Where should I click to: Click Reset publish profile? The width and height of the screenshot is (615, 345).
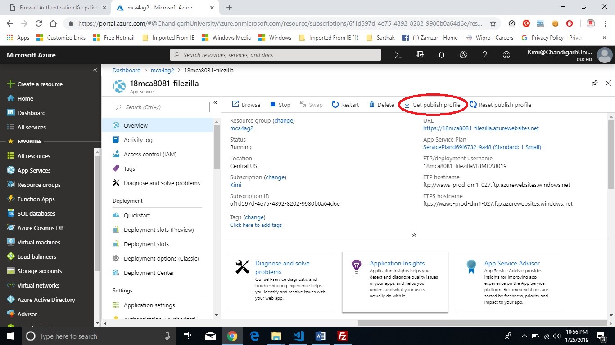[500, 105]
